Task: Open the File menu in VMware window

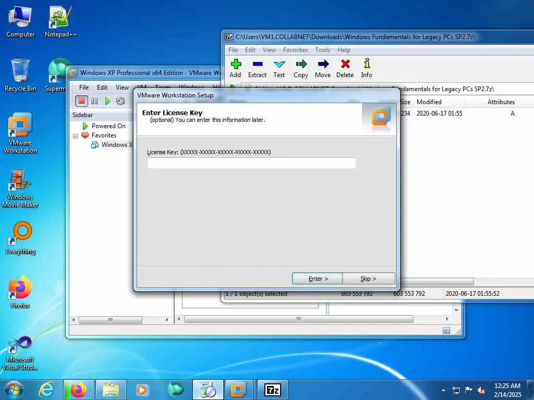Action: (84, 87)
